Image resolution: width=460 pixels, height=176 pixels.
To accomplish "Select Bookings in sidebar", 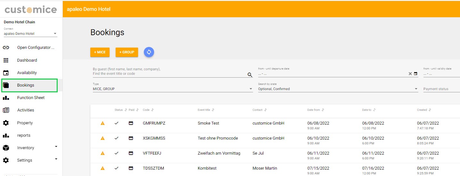I will (x=31, y=85).
